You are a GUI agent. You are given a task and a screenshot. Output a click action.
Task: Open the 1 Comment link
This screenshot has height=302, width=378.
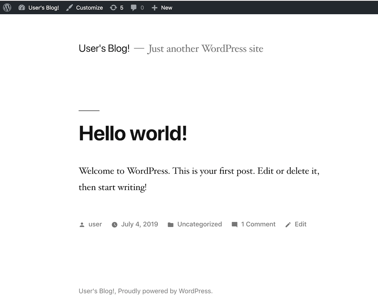tap(258, 224)
